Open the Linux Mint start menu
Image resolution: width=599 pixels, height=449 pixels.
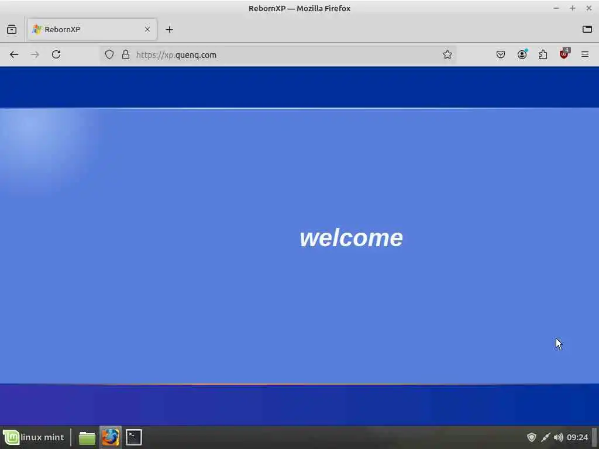33,437
